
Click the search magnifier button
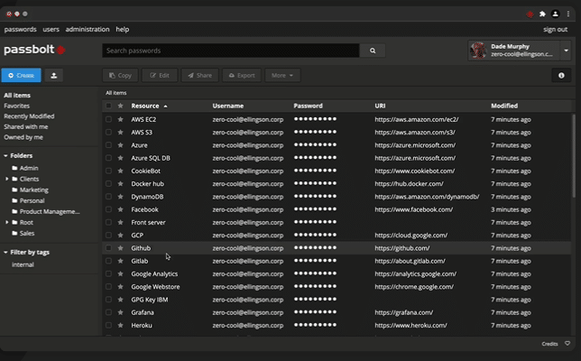373,51
